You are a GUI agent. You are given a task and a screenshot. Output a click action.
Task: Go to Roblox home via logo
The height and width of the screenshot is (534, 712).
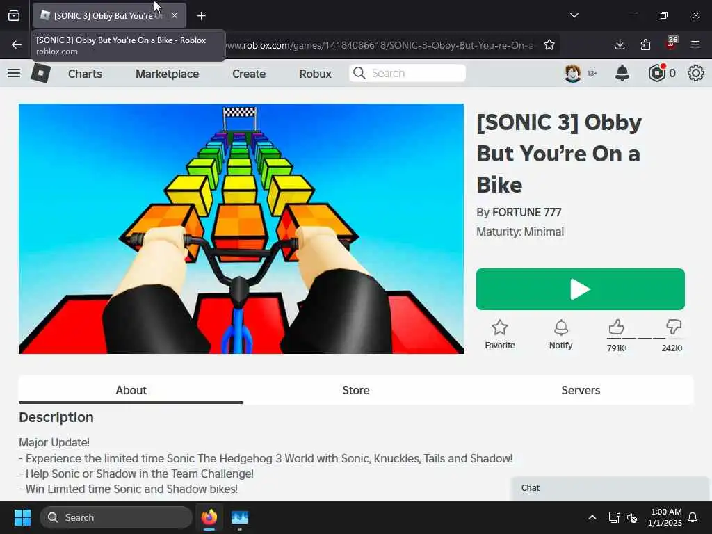coord(40,72)
